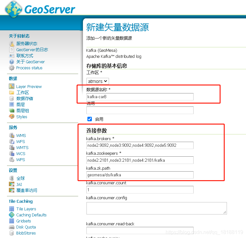
Task: Click the WMTS service icon
Action: 12,147
